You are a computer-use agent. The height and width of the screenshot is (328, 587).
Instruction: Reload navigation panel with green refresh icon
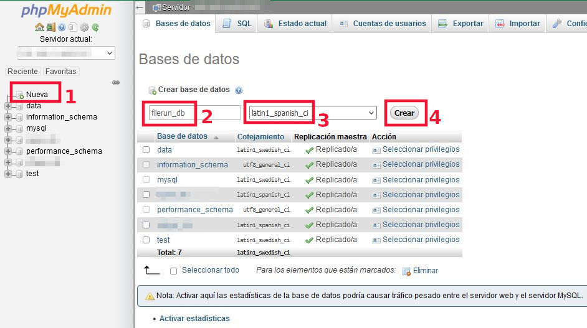pyautogui.click(x=95, y=27)
